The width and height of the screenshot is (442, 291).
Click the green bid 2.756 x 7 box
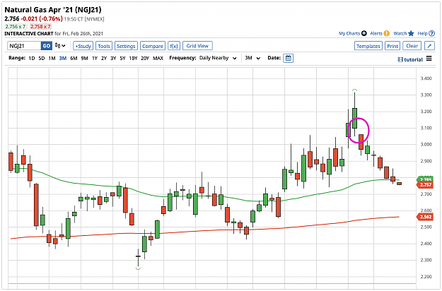point(16,26)
